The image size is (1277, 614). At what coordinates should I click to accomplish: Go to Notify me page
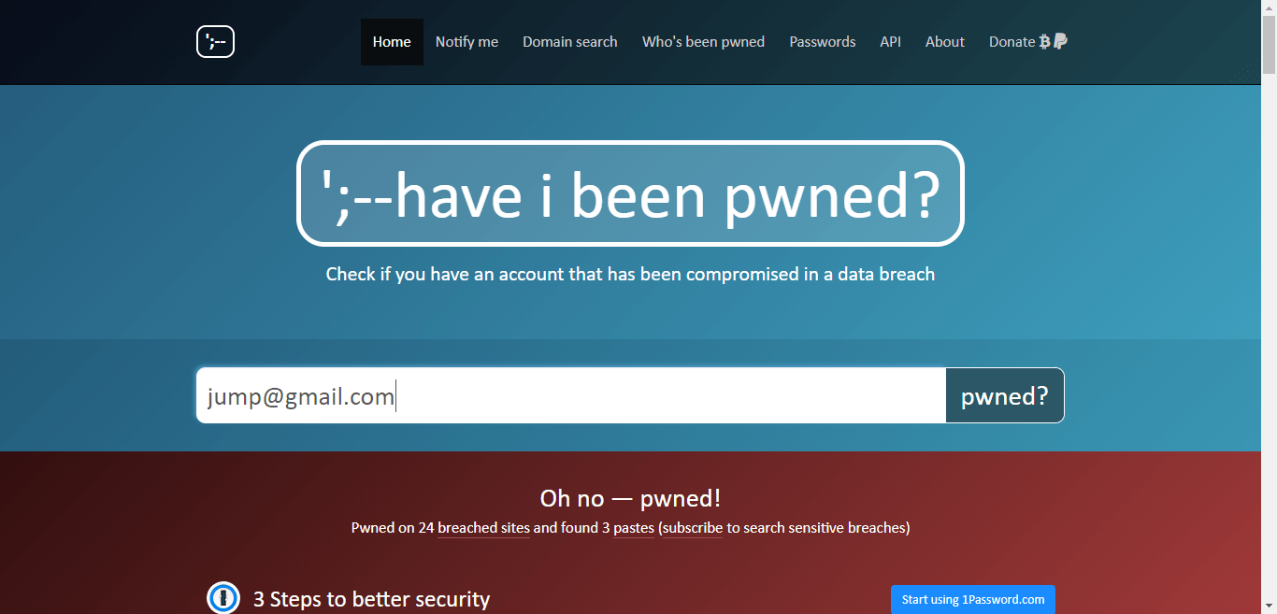pyautogui.click(x=466, y=42)
